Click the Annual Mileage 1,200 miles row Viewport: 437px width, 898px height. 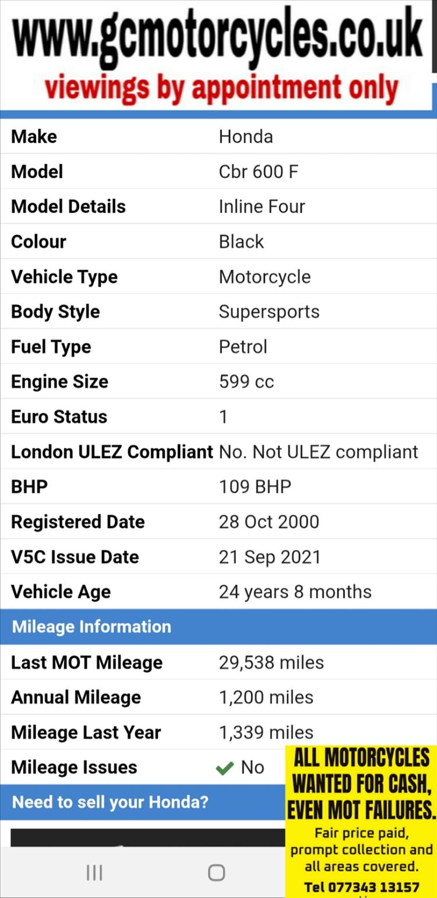pos(218,698)
